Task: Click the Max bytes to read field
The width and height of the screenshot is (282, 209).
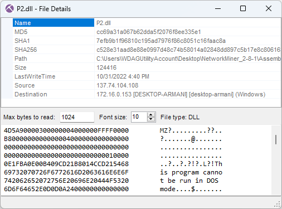Action: click(x=77, y=117)
